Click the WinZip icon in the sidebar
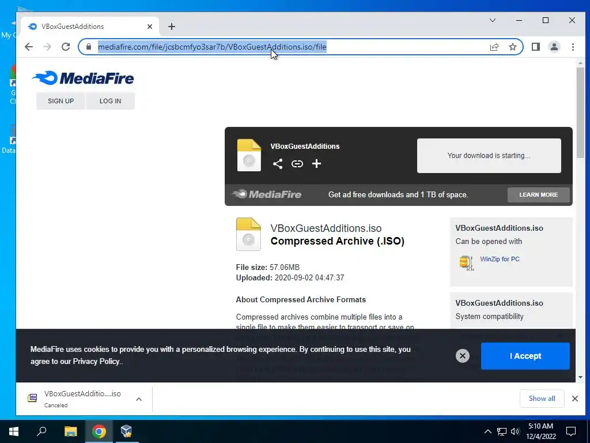 [467, 262]
